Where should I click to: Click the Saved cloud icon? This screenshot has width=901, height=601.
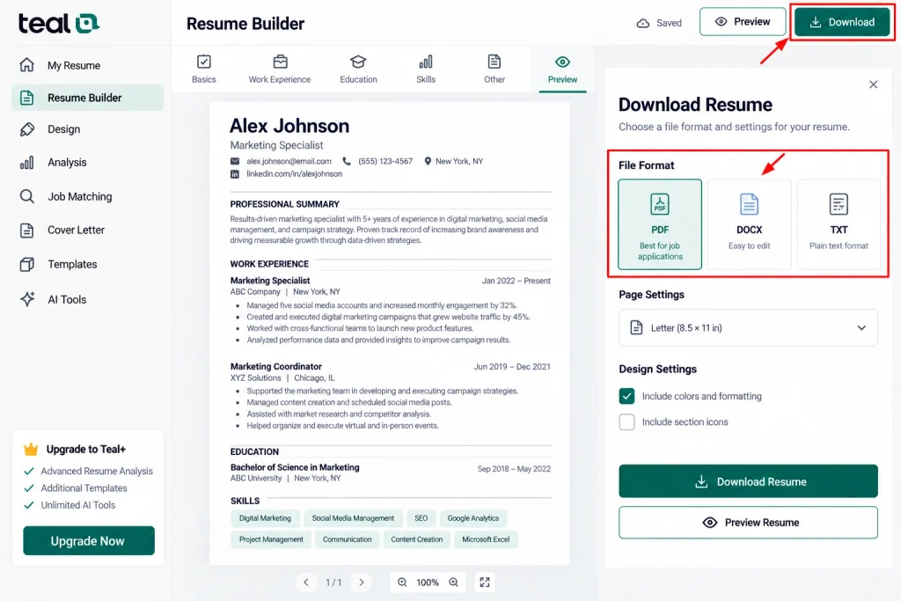(643, 23)
